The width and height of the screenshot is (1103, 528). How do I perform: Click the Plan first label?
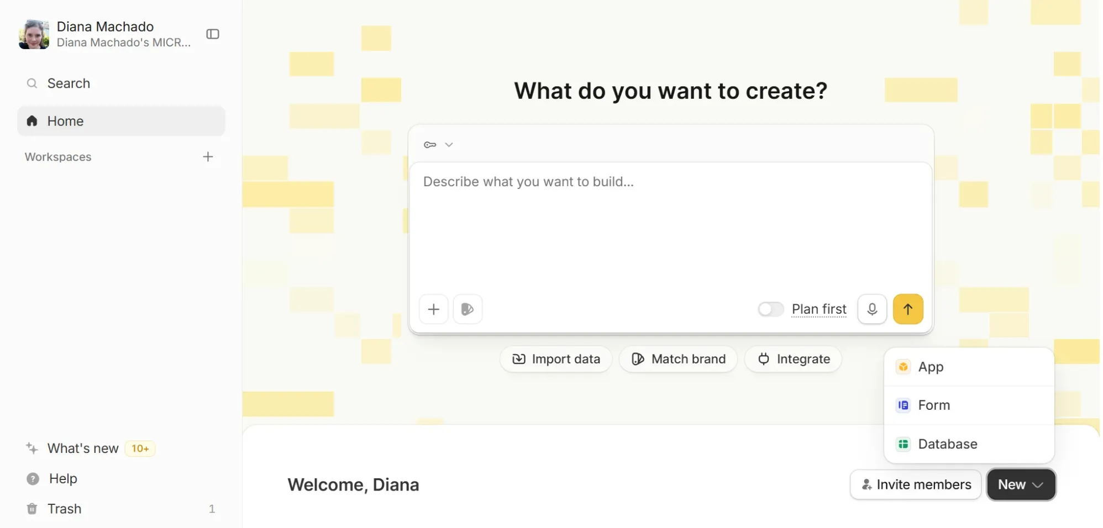tap(819, 309)
